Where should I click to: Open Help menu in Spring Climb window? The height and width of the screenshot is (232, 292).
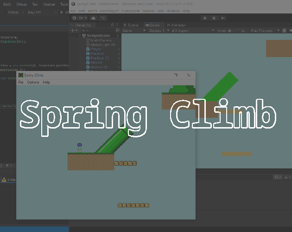46,82
